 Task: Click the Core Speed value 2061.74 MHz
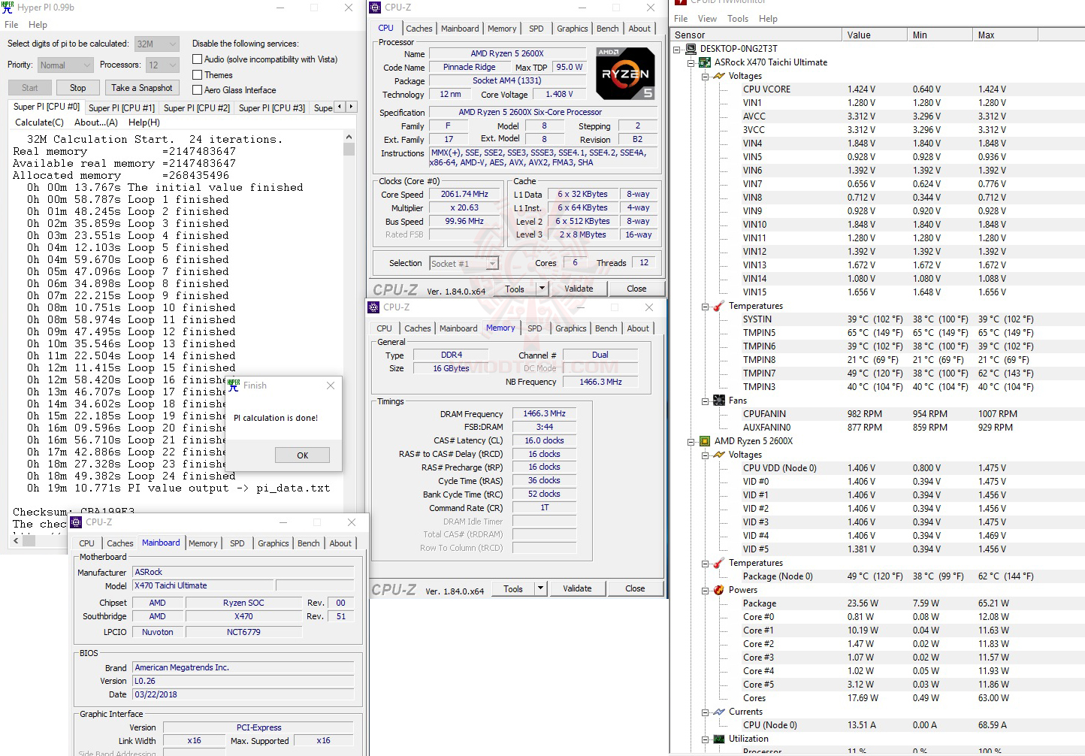[x=464, y=194]
